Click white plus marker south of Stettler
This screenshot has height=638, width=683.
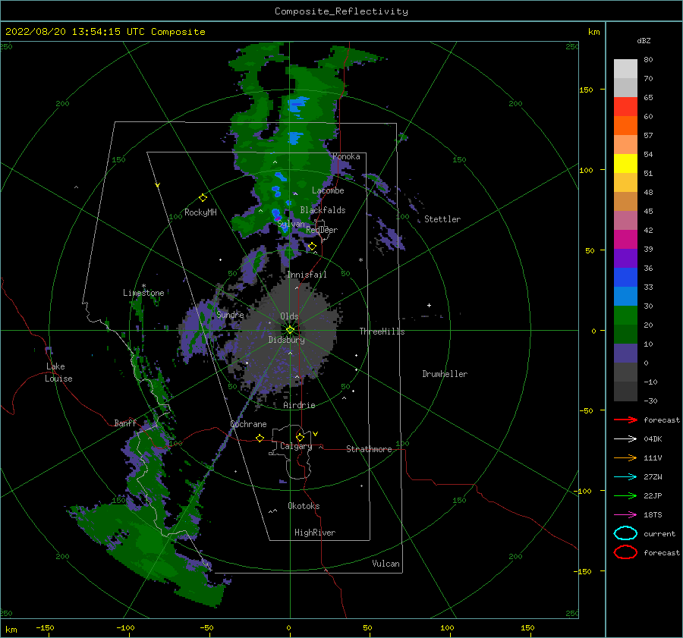click(429, 305)
